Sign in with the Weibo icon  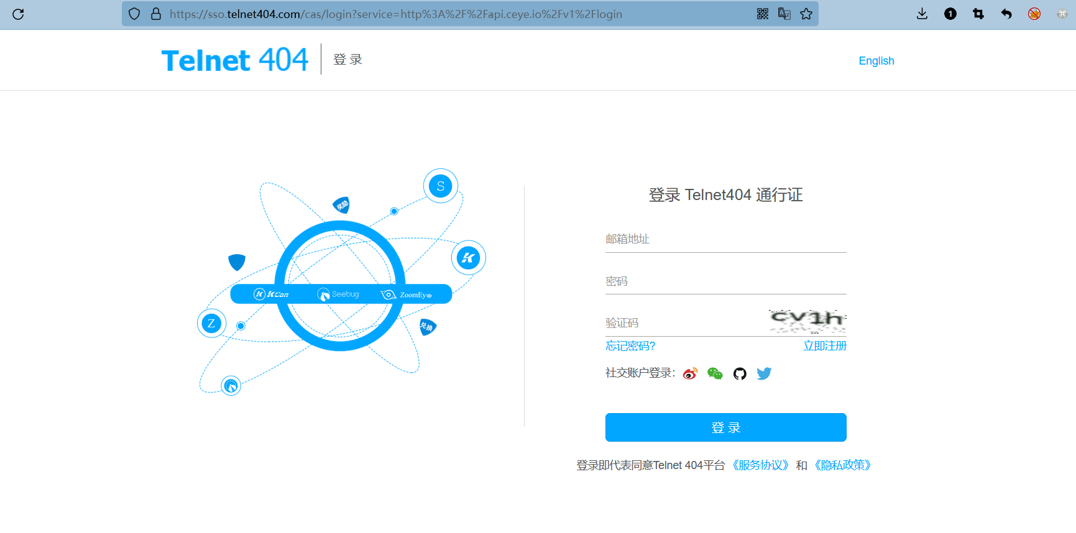690,373
